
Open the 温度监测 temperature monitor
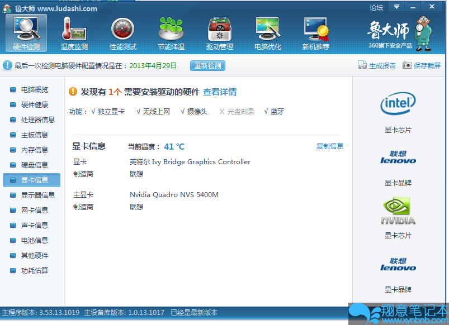[74, 33]
